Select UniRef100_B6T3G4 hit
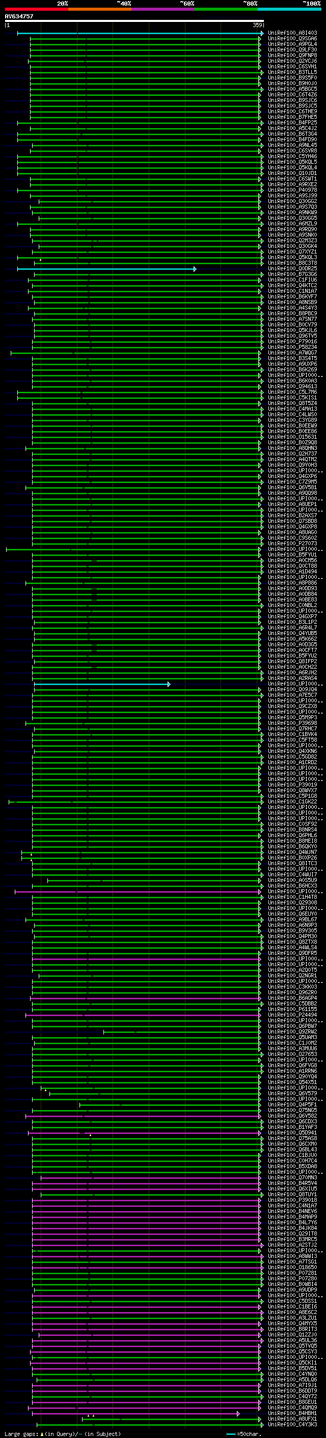The image size is (326, 1438). (x=292, y=134)
